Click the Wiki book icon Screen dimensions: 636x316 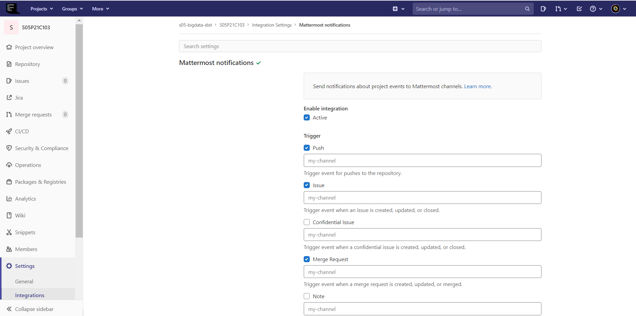pos(9,215)
